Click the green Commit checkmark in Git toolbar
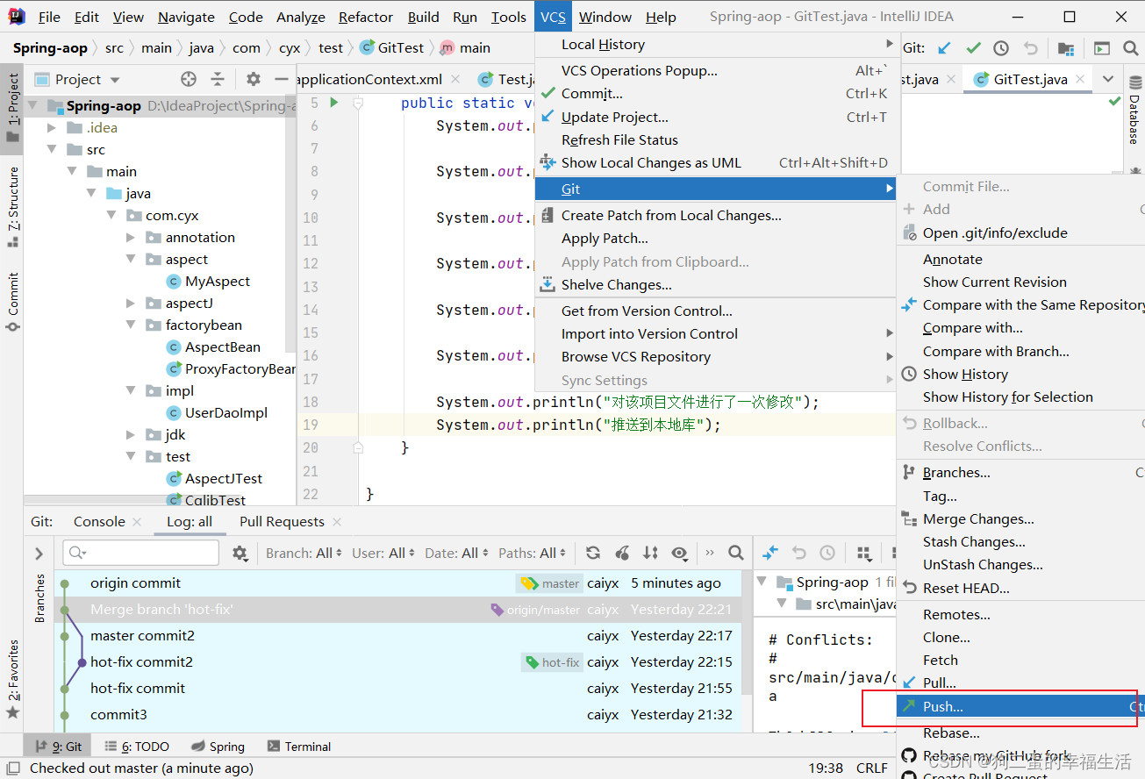This screenshot has width=1145, height=779. (973, 48)
